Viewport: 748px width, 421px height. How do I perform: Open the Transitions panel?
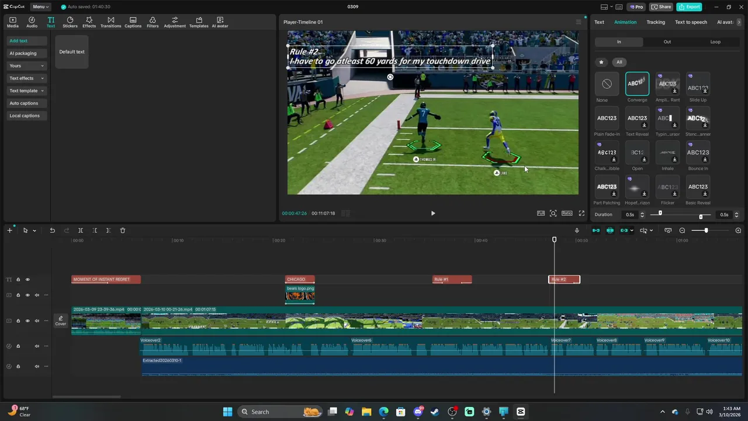(x=110, y=22)
